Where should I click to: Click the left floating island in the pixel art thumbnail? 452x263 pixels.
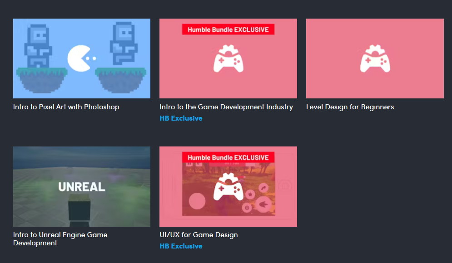41,81
